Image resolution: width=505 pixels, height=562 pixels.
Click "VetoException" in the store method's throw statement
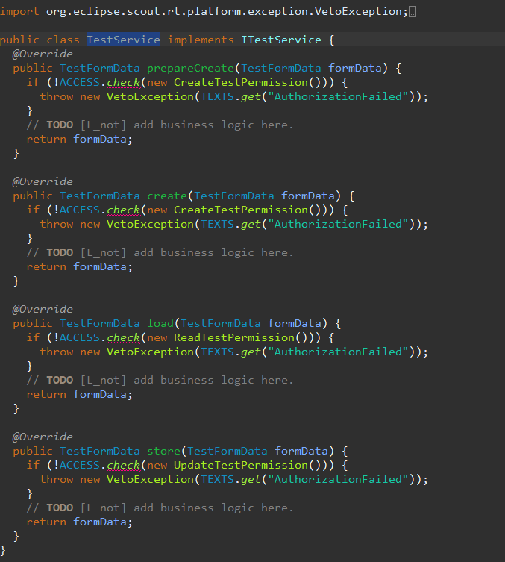[x=150, y=480]
